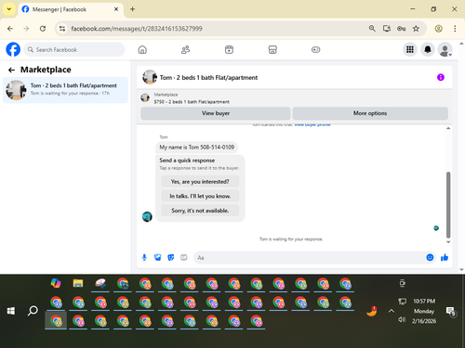Go back using the Marketplace back arrow
Image resolution: width=465 pixels, height=348 pixels.
click(x=11, y=70)
